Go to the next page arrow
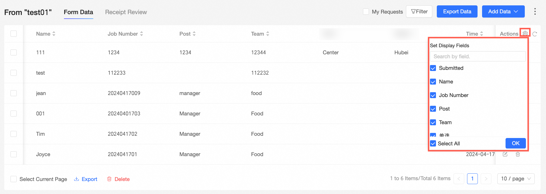Image resolution: width=546 pixels, height=194 pixels. 486,179
